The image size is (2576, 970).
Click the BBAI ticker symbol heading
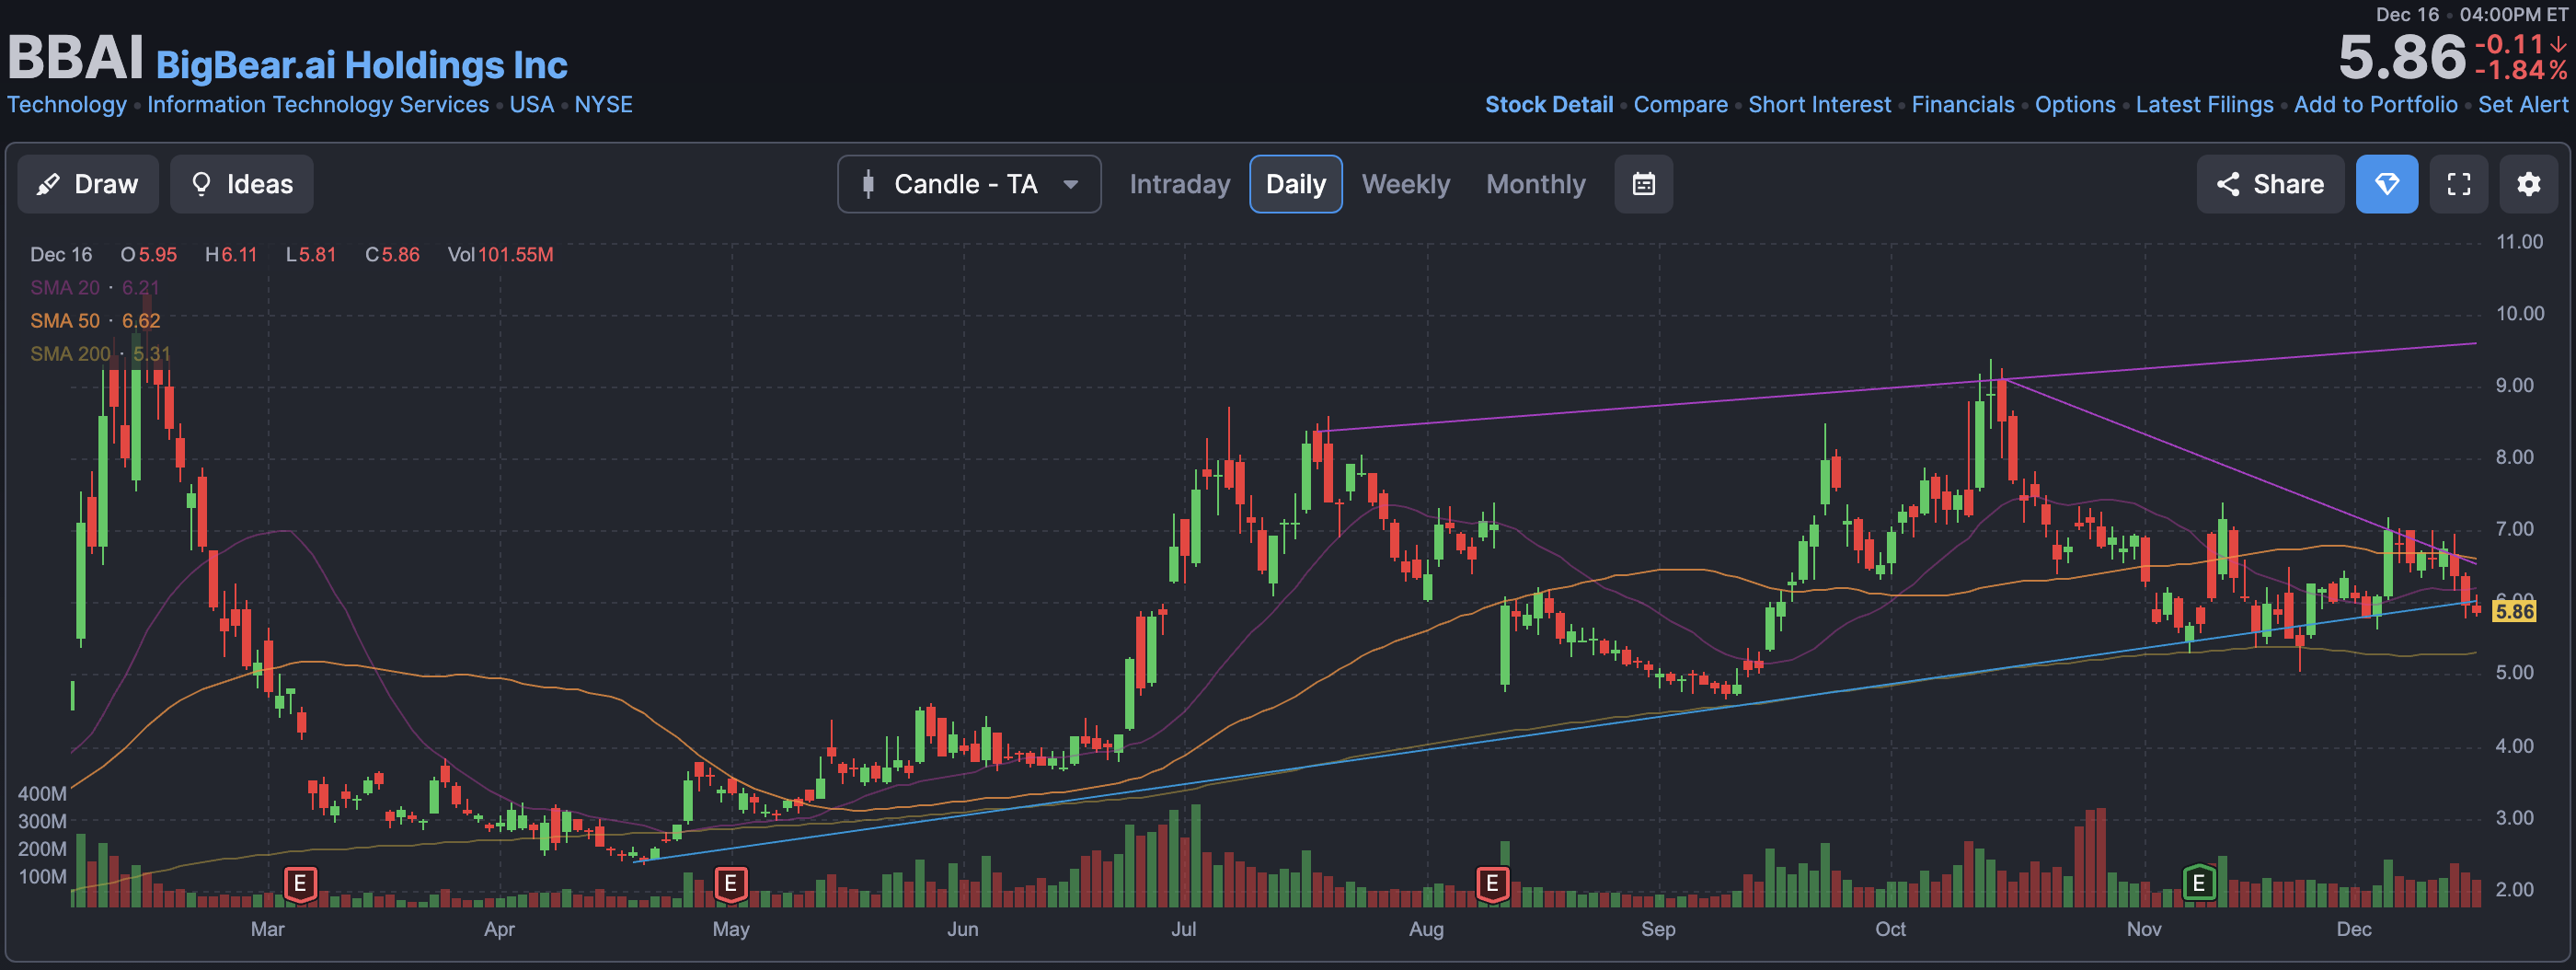click(76, 58)
